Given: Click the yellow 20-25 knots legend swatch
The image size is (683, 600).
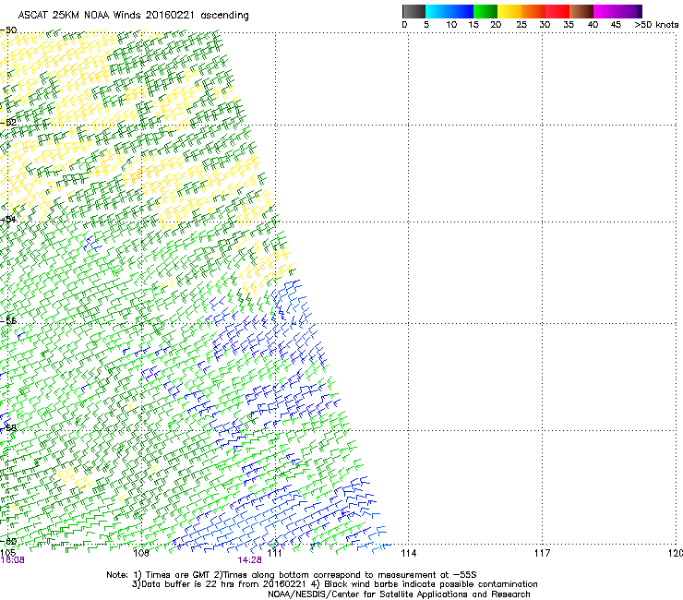Looking at the screenshot, I should 509,11.
